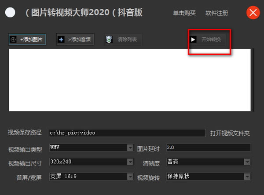Click the 视频保存路径 label
Screen dimensions: 264x195
25,132
